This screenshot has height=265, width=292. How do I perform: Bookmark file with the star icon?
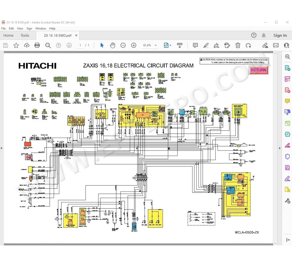16,45
